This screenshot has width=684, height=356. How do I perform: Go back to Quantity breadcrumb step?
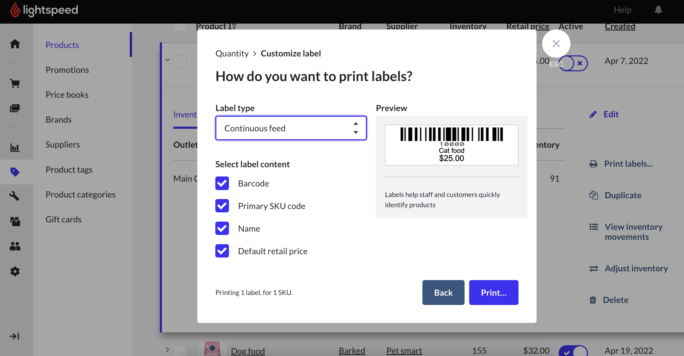click(232, 54)
